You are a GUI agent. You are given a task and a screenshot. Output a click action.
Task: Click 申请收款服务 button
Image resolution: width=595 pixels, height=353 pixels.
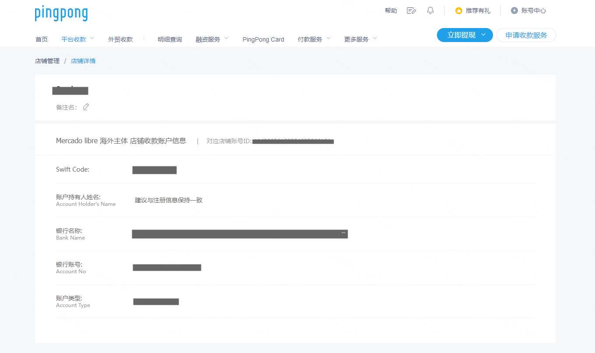click(x=526, y=35)
